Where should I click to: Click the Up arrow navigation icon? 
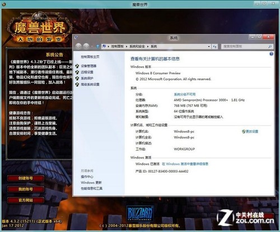[97, 47]
